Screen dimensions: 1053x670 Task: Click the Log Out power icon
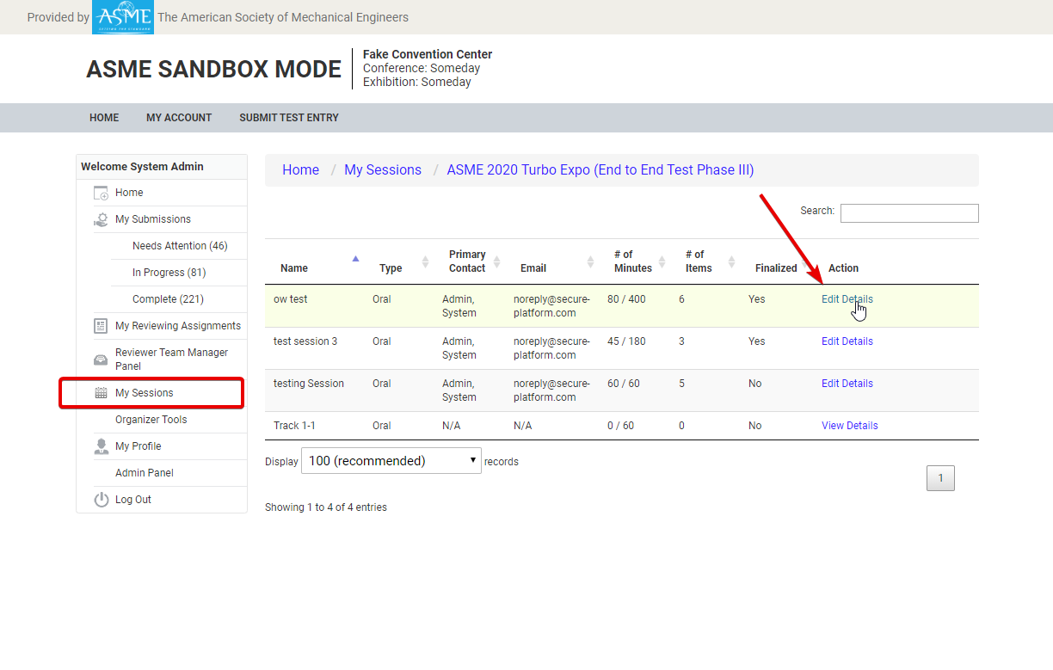tap(101, 500)
